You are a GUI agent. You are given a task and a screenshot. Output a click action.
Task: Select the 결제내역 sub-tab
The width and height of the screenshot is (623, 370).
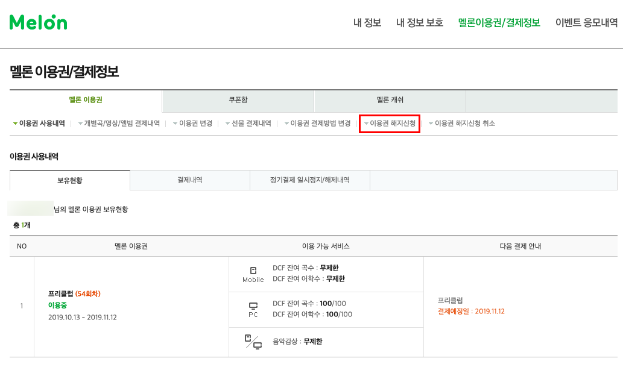190,180
